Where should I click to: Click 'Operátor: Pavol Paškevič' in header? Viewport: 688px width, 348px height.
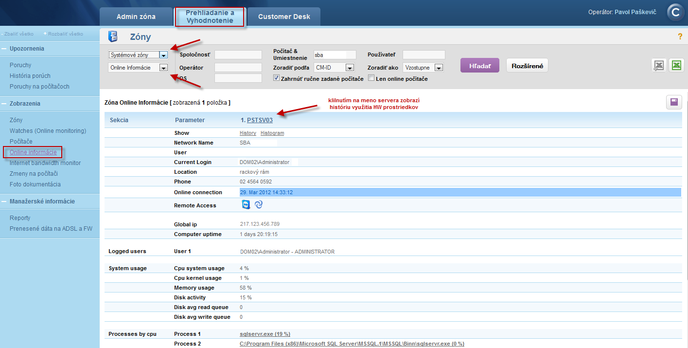(x=623, y=12)
